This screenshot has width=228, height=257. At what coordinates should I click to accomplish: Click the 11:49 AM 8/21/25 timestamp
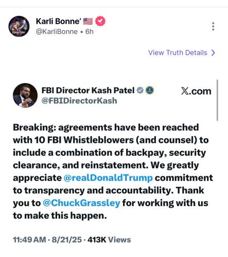(x=47, y=240)
